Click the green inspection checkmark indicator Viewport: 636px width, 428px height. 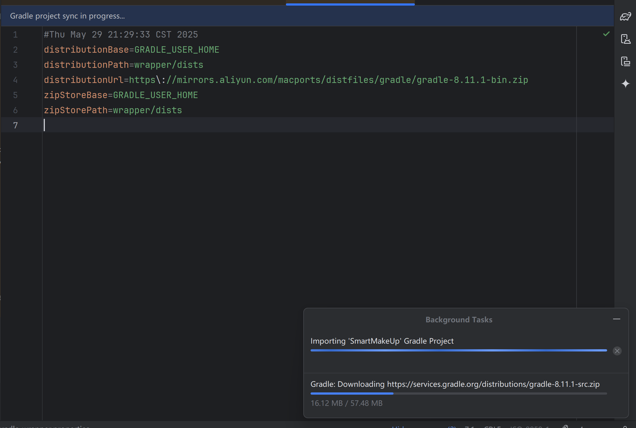point(606,34)
